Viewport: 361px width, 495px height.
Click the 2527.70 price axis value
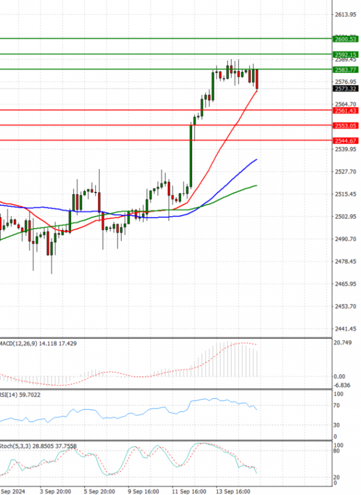(345, 172)
